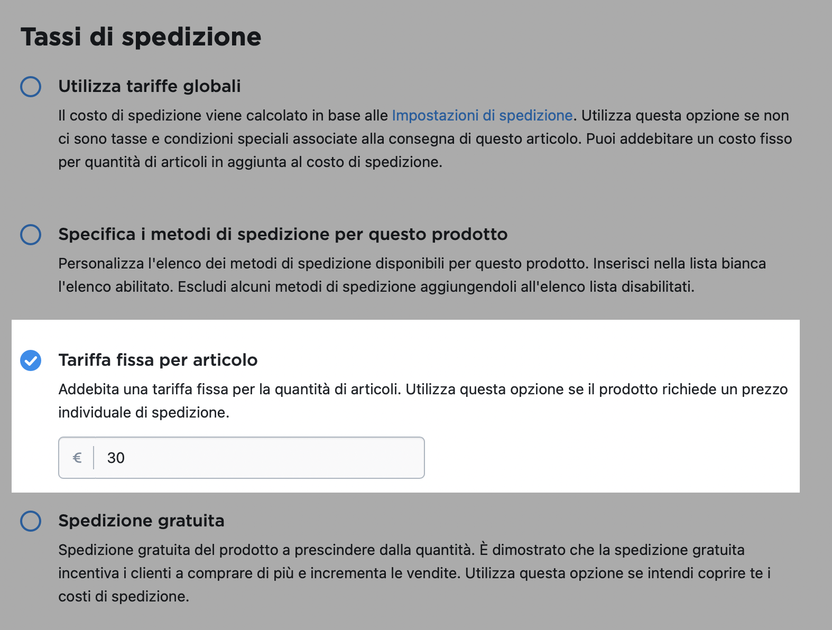832x630 pixels.
Task: Click the sentence starting Puoi addebitare un costo fisso
Action: click(x=425, y=150)
